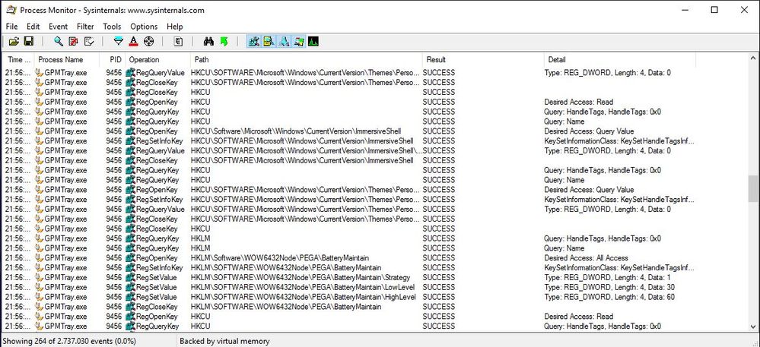Screen dimensions: 760x347
Task: Click the Highlight icon with red A
Action: [x=133, y=41]
